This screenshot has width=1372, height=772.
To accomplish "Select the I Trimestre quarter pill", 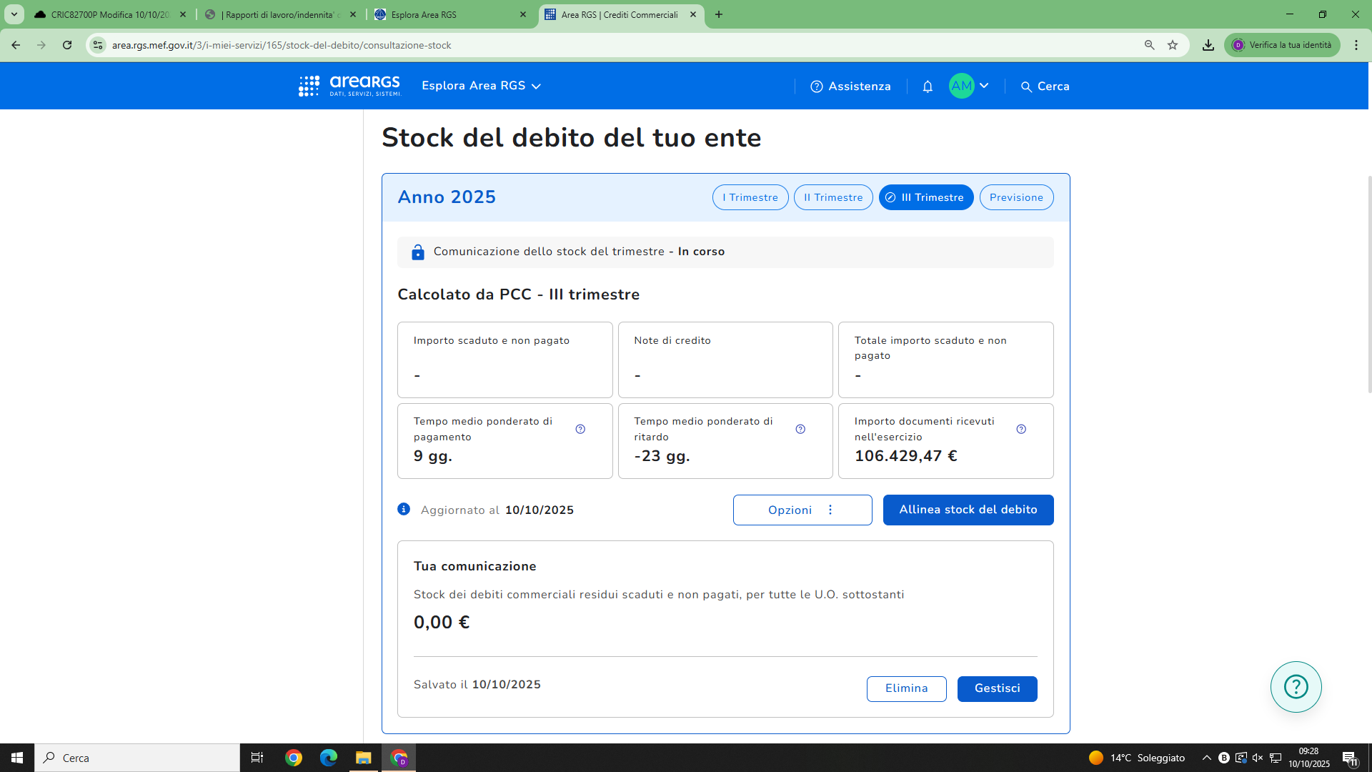I will [x=750, y=197].
